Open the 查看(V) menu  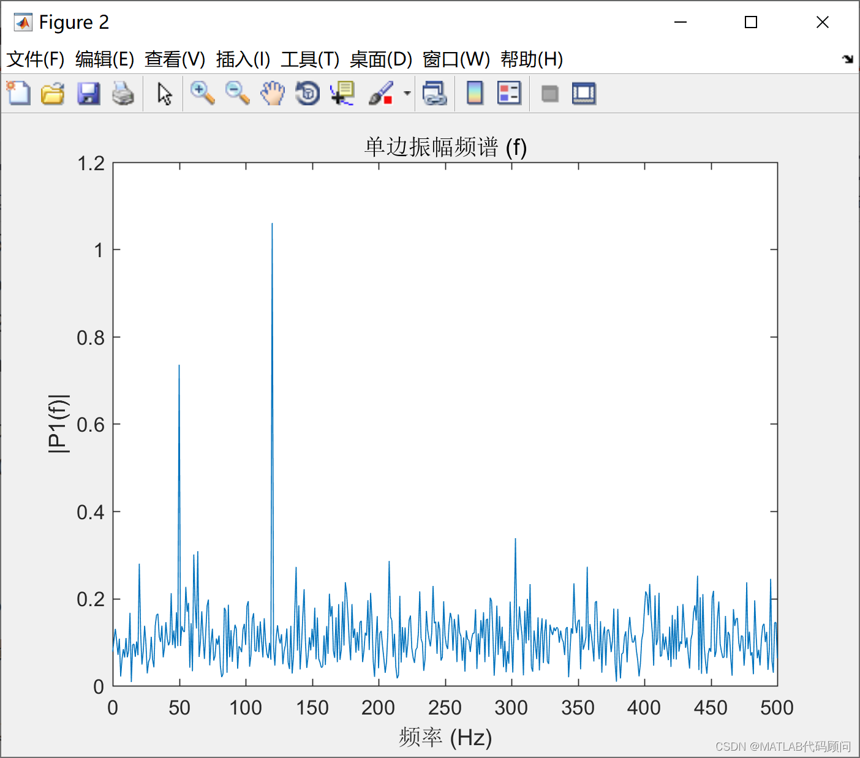click(175, 59)
